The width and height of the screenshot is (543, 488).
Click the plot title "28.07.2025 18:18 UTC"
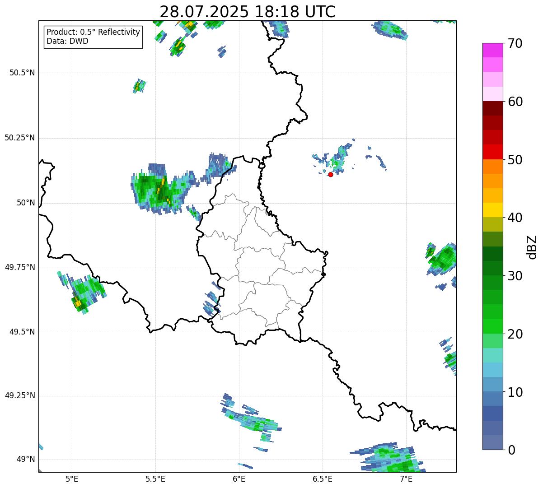click(x=248, y=12)
